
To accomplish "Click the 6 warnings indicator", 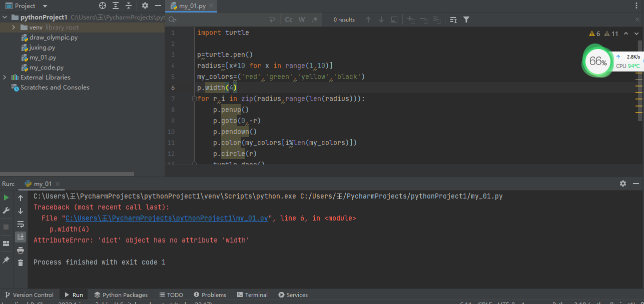I will tap(594, 33).
